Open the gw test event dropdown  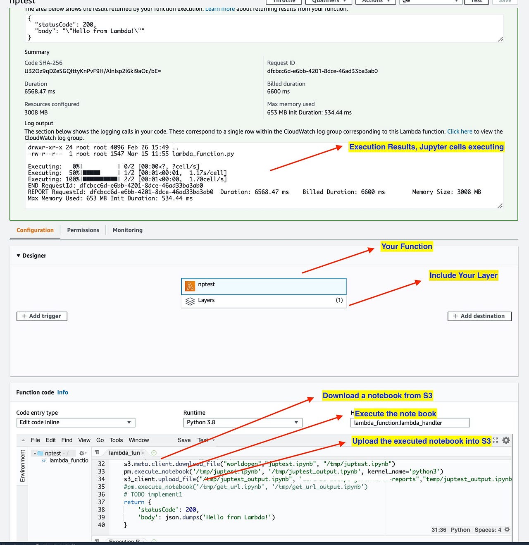click(430, 1)
